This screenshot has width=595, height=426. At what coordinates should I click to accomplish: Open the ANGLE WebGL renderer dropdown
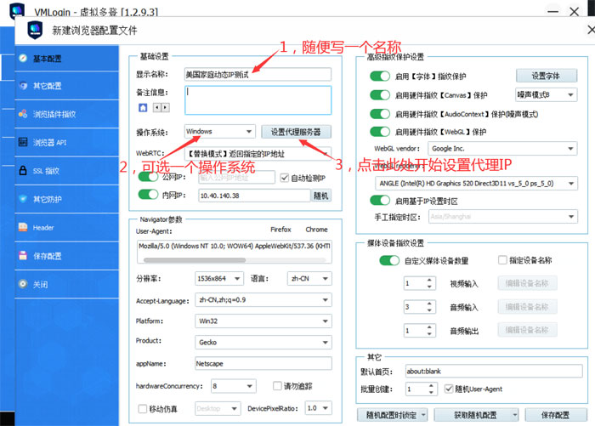pyautogui.click(x=476, y=184)
